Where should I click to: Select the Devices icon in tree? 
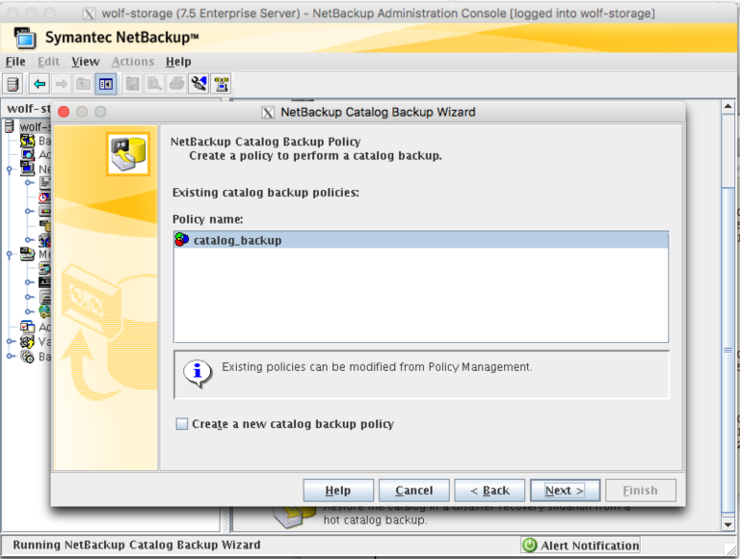tap(45, 297)
